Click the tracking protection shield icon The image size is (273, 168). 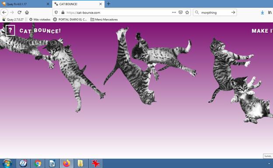pyautogui.click(x=56, y=13)
